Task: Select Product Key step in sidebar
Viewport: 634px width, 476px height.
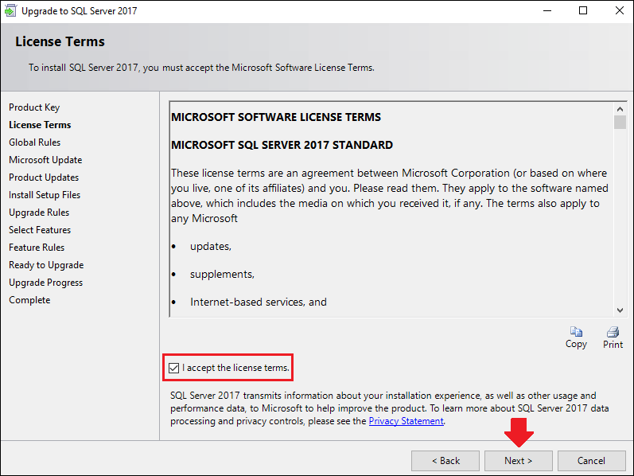Action: pyautogui.click(x=34, y=107)
